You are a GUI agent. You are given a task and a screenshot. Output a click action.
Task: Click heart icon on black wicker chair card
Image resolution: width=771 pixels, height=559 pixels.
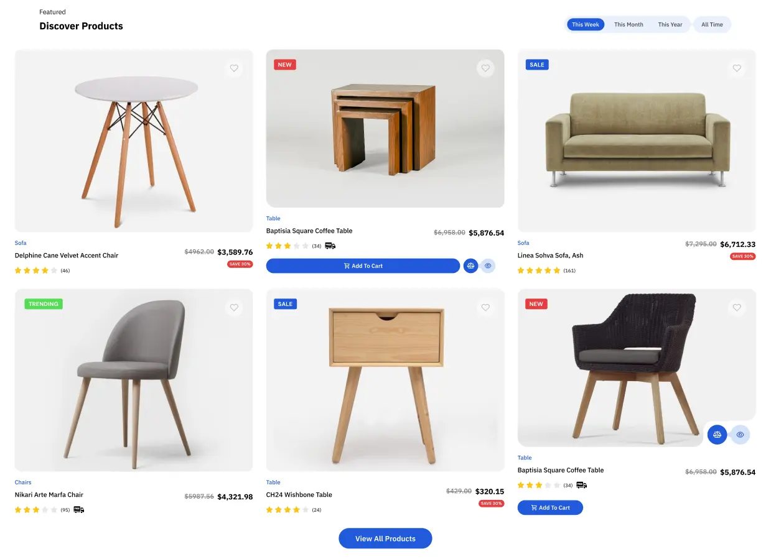point(737,307)
